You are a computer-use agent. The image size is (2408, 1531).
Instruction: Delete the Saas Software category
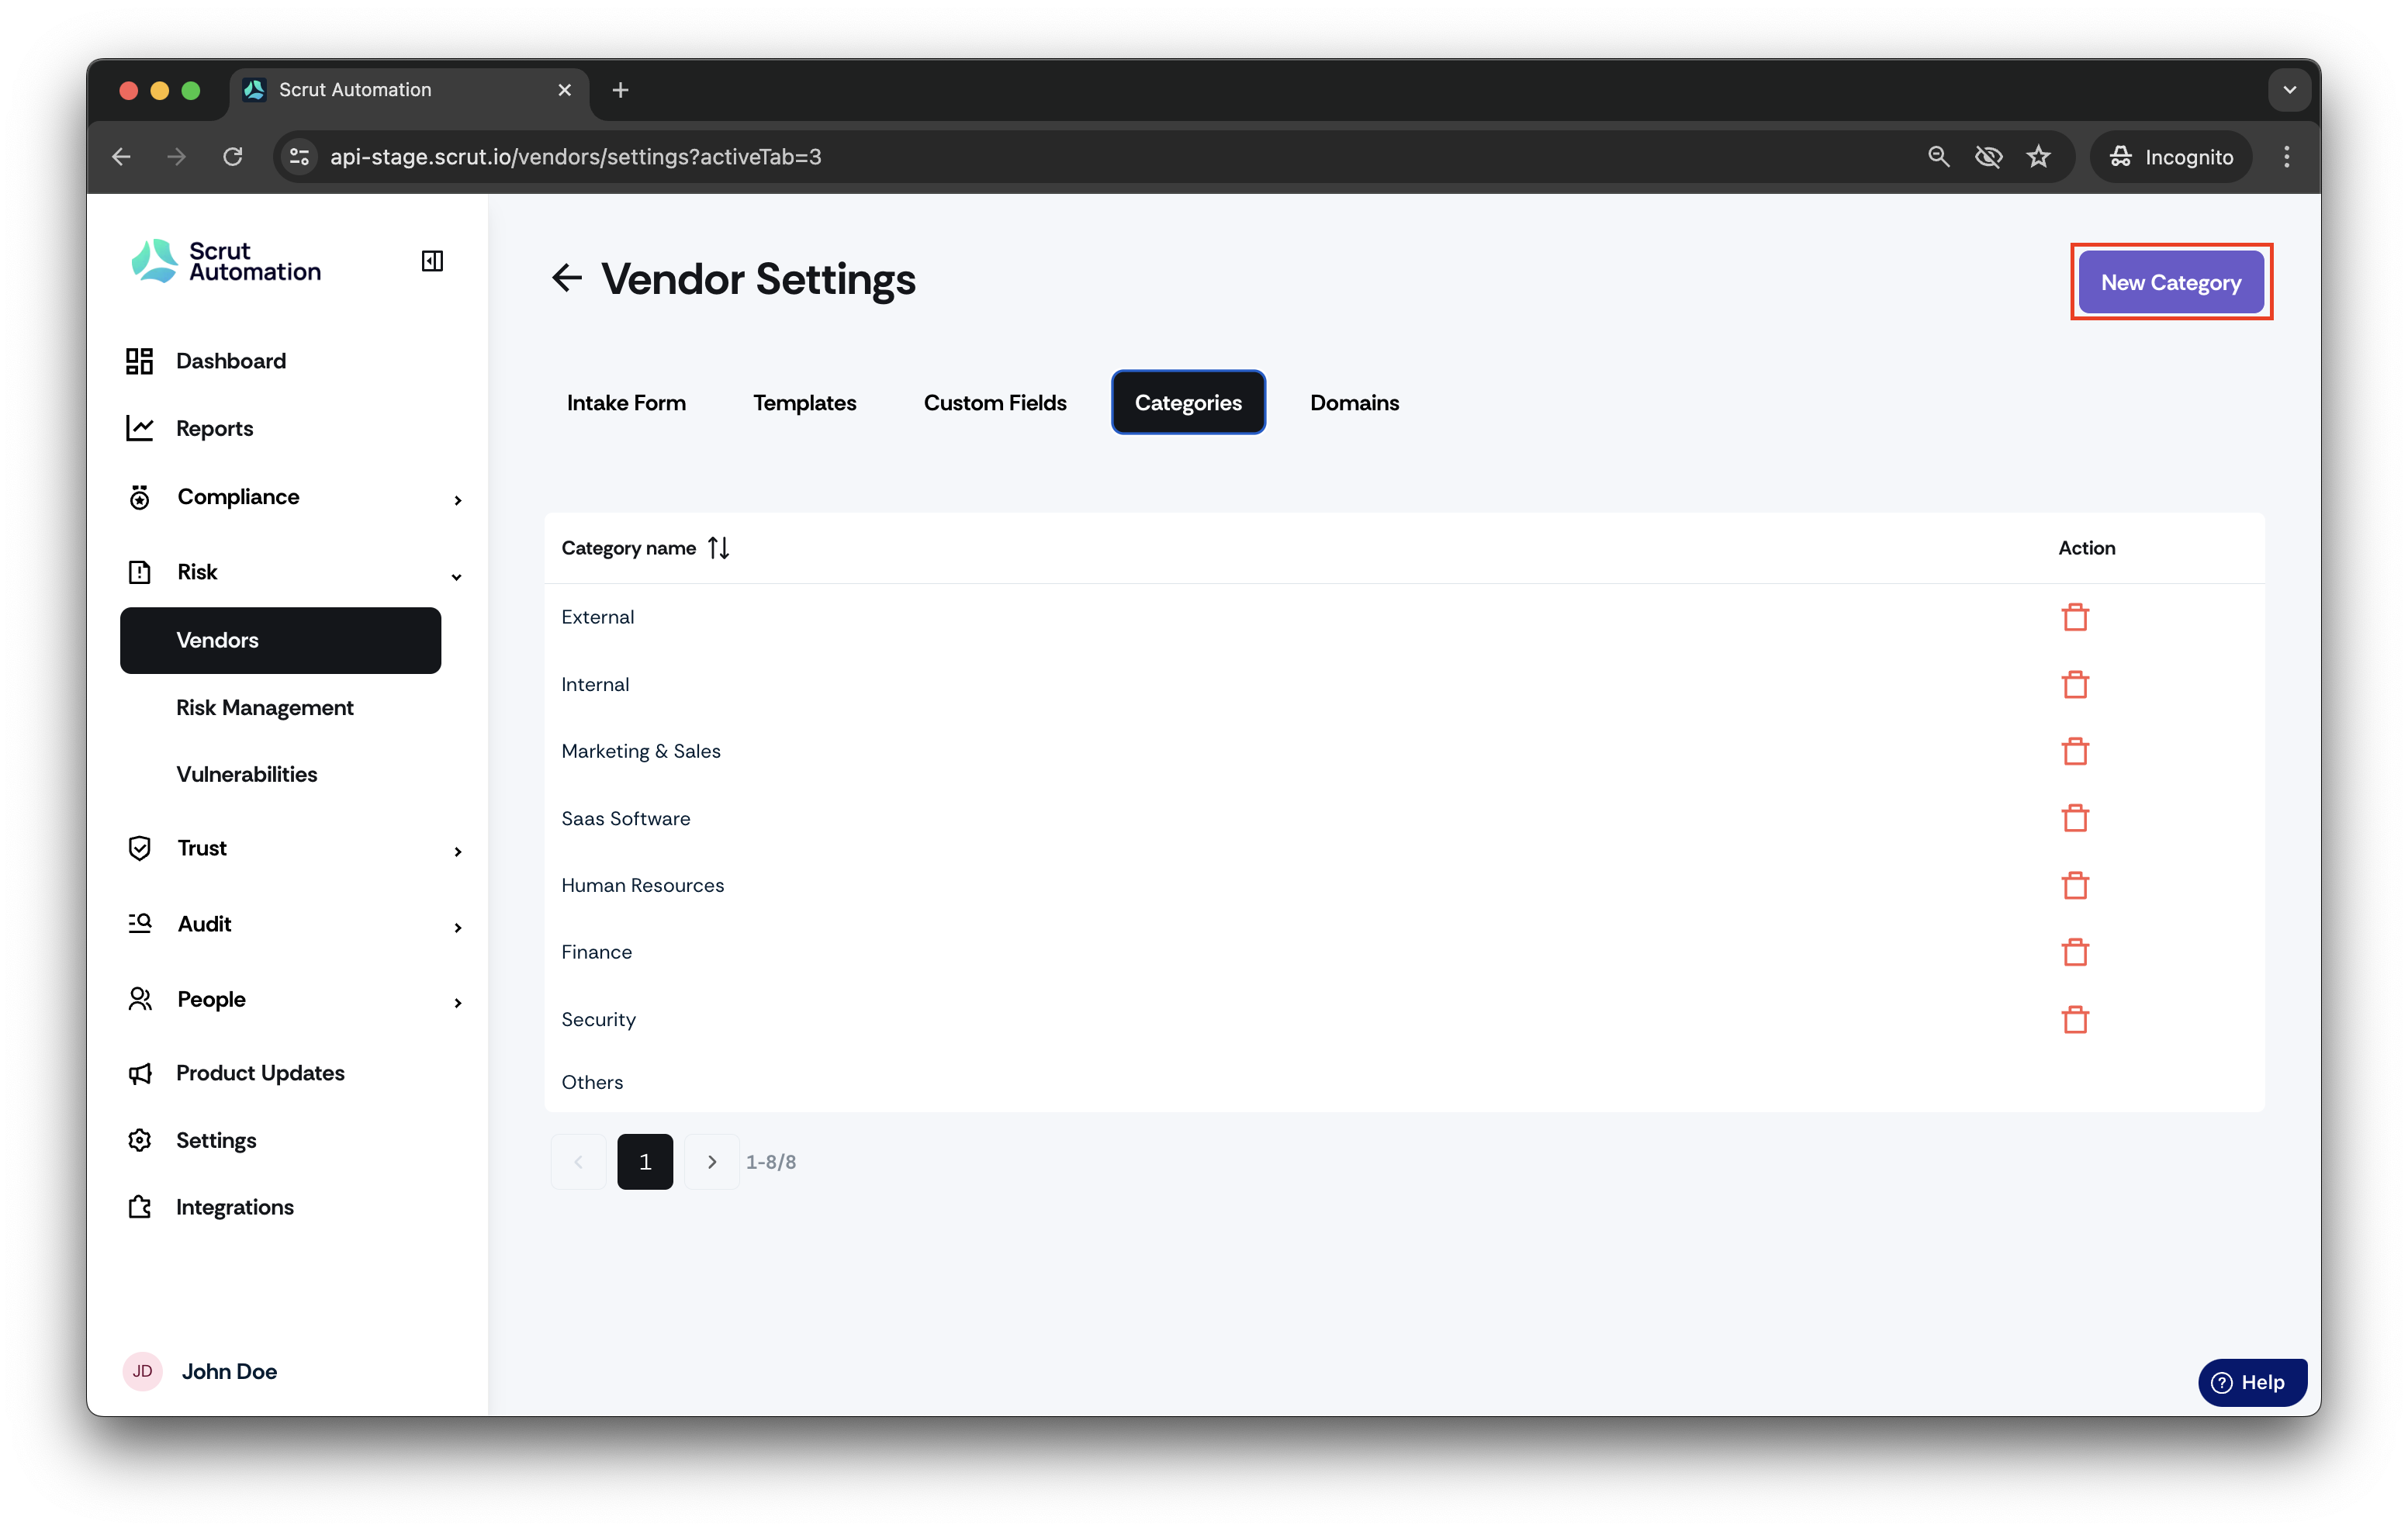click(x=2075, y=818)
